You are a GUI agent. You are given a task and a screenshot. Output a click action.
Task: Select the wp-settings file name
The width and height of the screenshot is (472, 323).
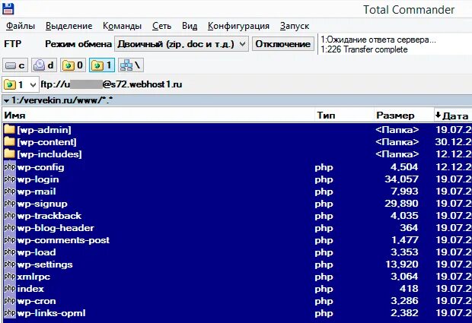45,264
